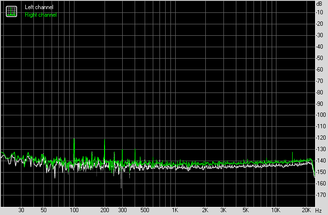The image size is (328, 215).
Task: Click the "-60" dB axis value
Action: click(319, 70)
